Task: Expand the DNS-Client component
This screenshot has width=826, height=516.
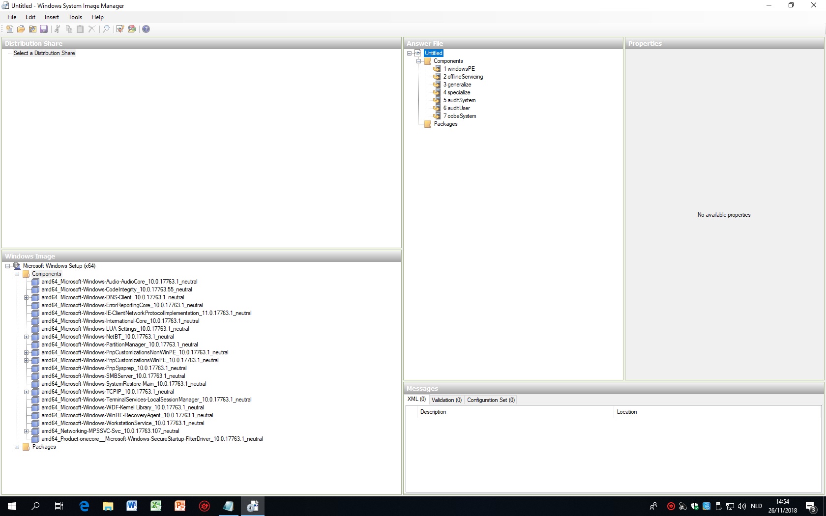Action: click(x=27, y=297)
